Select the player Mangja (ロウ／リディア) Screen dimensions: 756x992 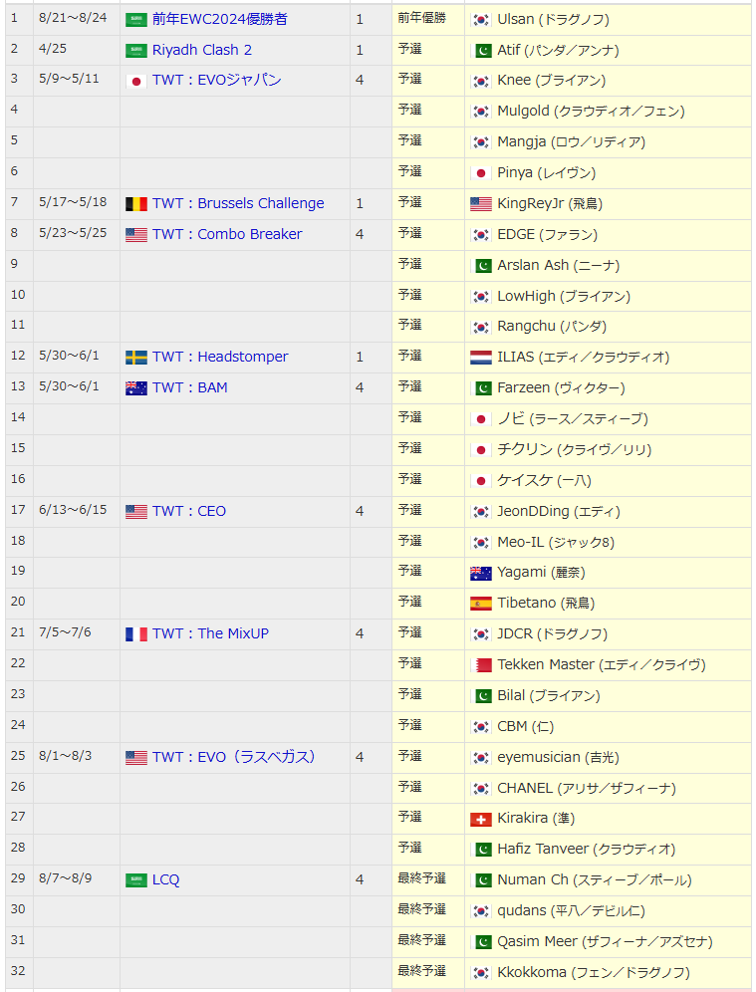pos(572,141)
